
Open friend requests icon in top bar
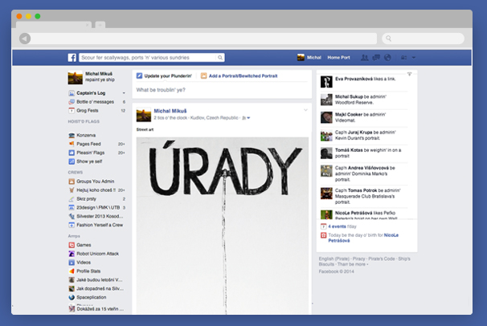click(x=366, y=58)
